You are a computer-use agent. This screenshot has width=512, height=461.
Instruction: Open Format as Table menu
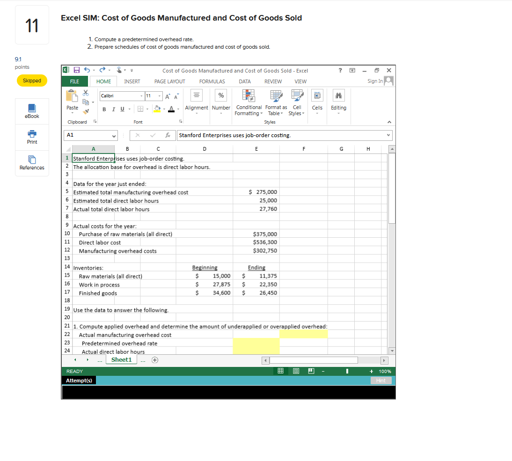(x=276, y=102)
